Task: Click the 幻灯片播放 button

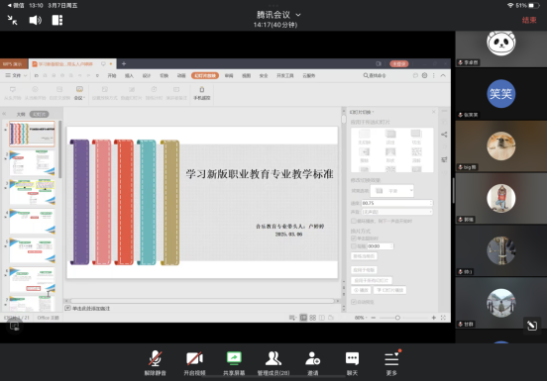Action: [x=389, y=290]
